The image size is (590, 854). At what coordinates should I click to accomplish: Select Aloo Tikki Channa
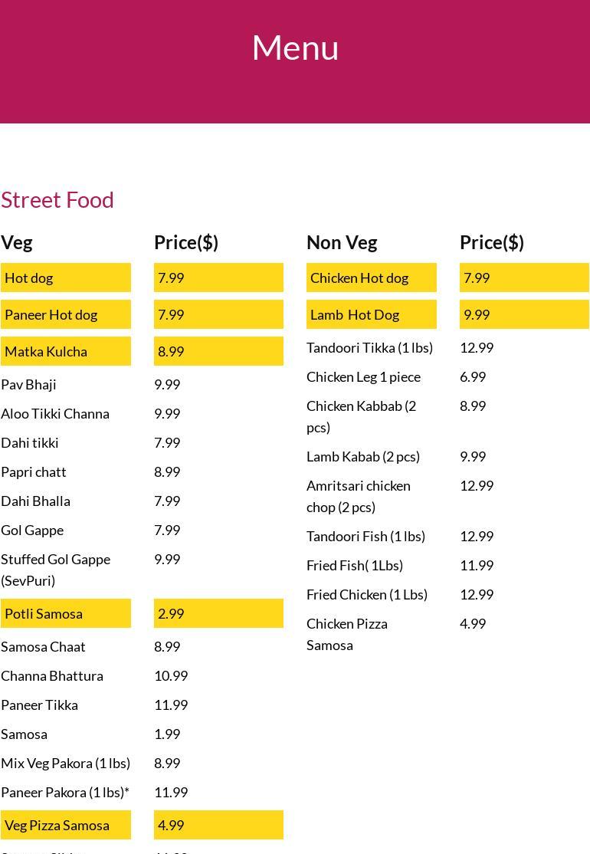click(x=55, y=413)
